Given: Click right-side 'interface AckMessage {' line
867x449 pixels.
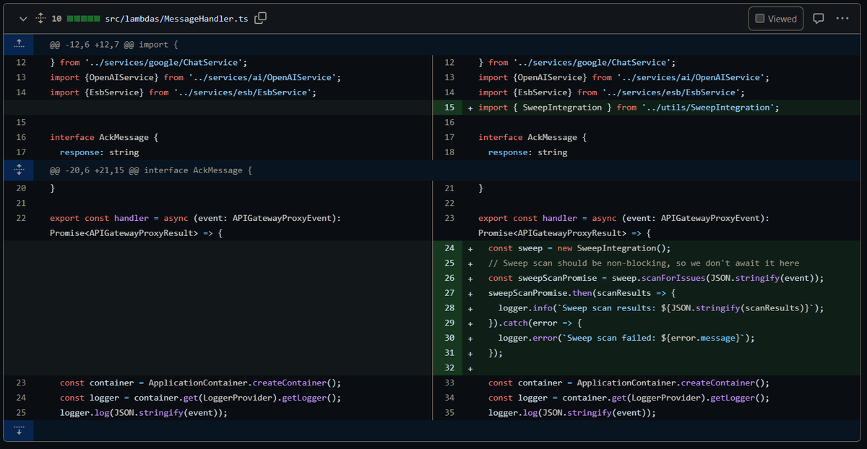Looking at the screenshot, I should point(532,137).
